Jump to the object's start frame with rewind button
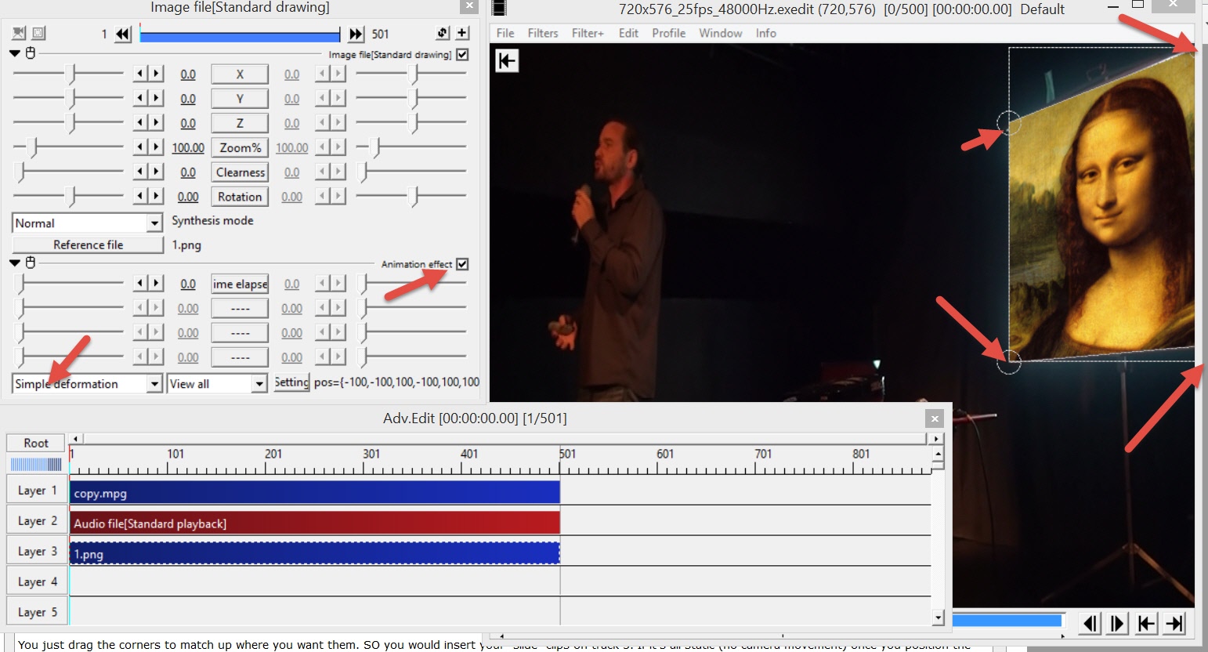 pos(123,34)
